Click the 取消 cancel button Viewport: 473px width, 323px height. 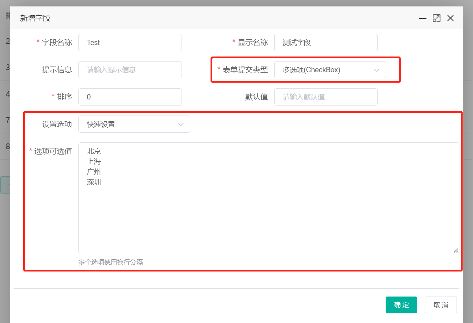click(x=441, y=305)
